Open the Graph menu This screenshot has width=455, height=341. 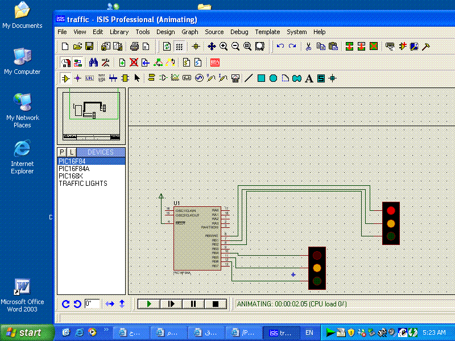[190, 32]
